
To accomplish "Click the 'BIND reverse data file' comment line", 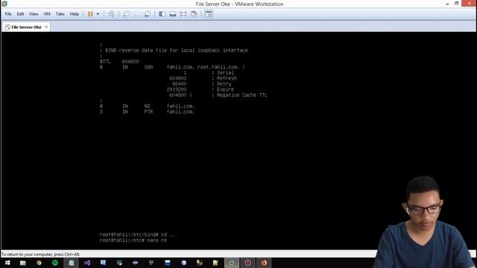I will [x=174, y=51].
